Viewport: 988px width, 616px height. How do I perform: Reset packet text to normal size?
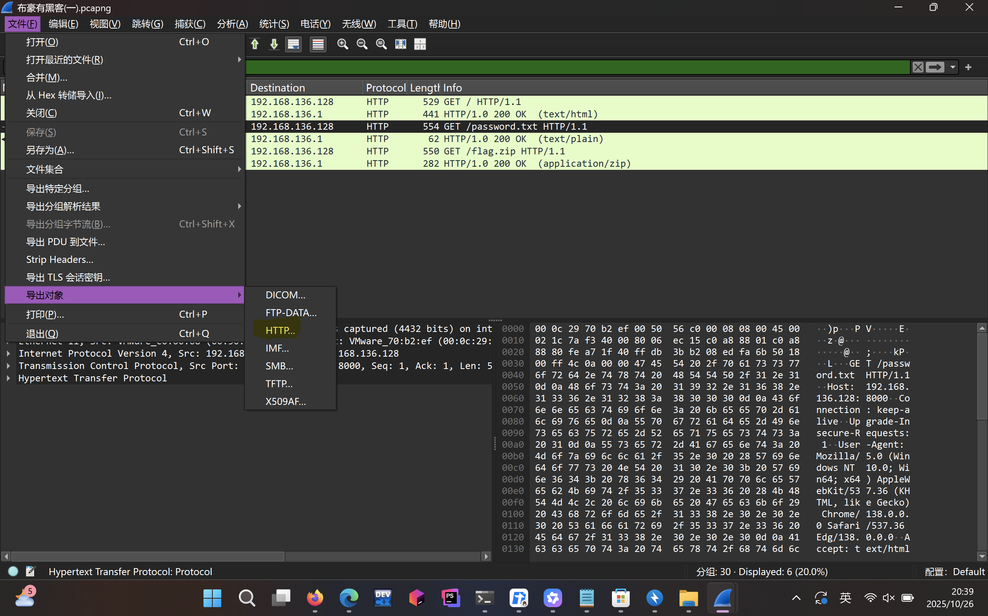[381, 44]
